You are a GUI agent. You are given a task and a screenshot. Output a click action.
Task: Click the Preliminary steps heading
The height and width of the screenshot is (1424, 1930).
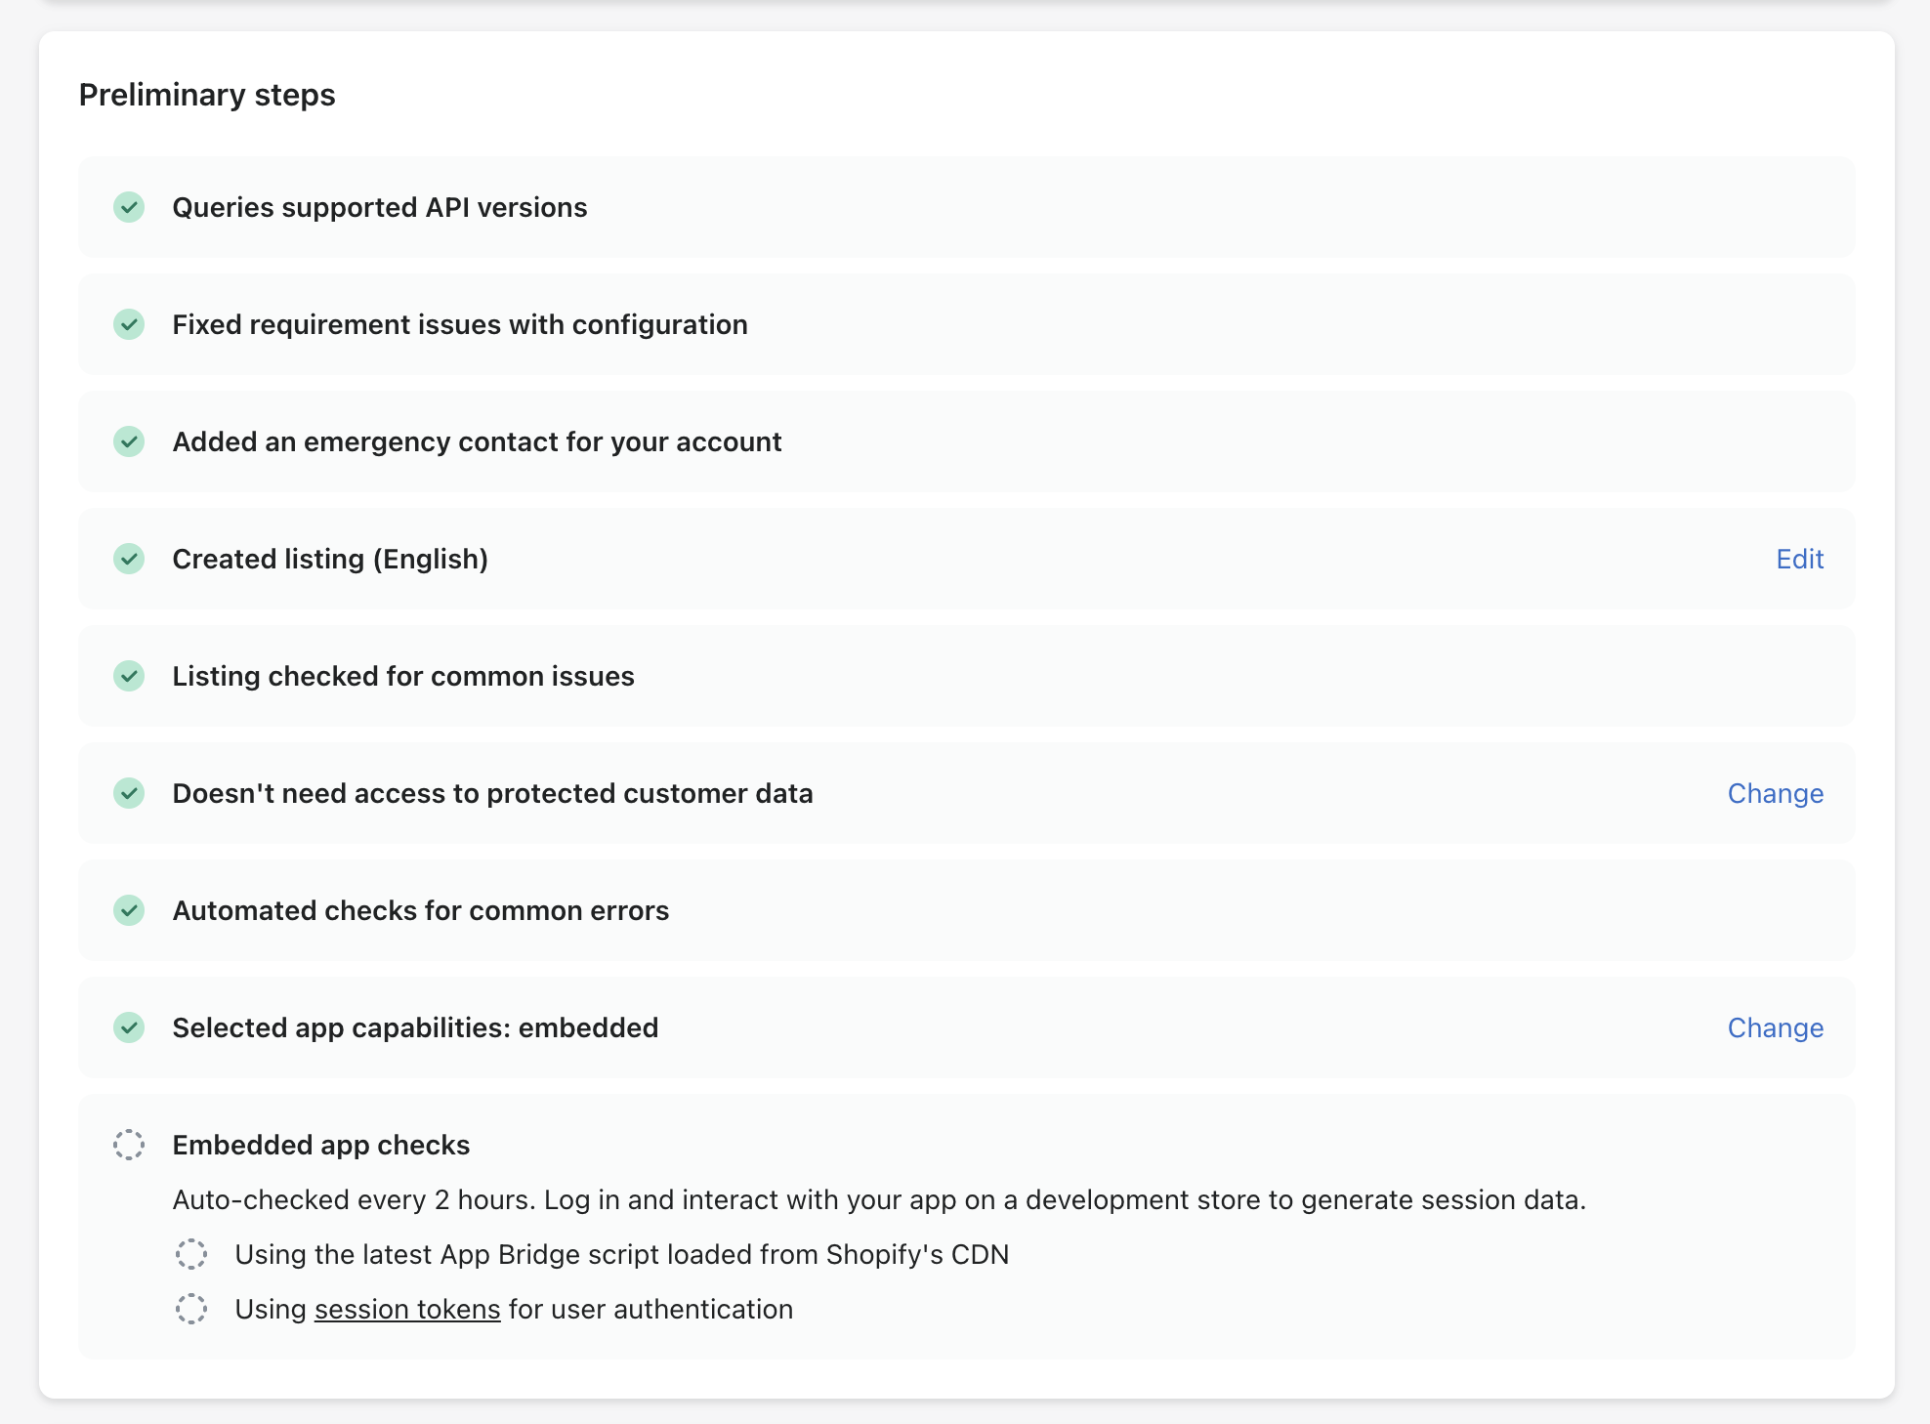207,95
